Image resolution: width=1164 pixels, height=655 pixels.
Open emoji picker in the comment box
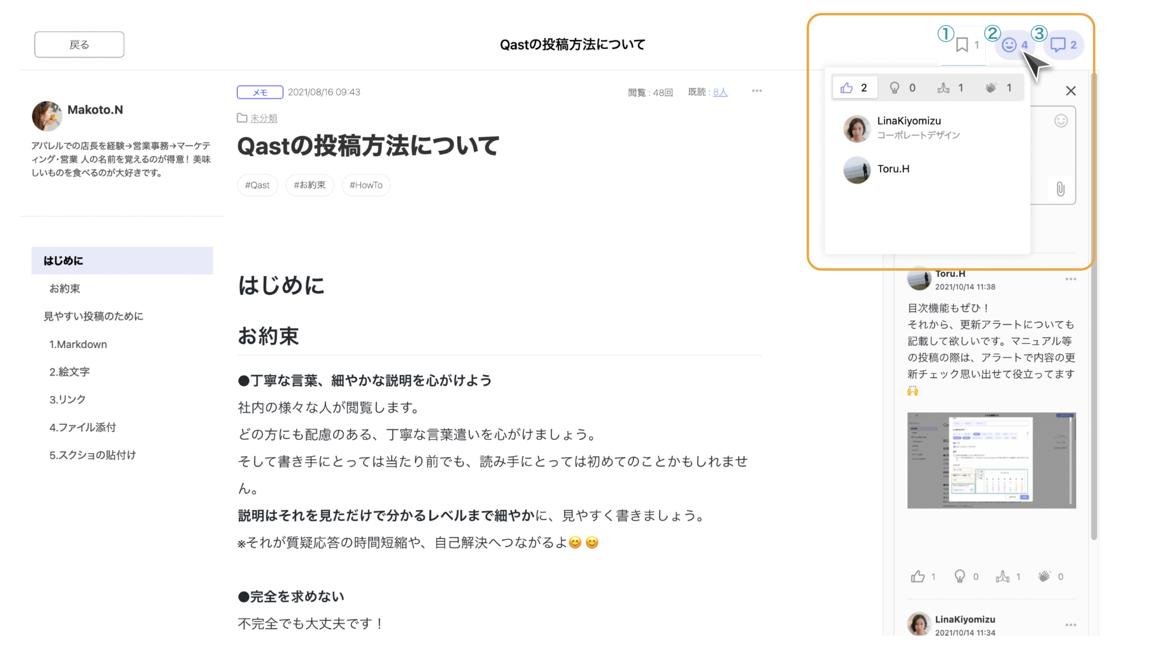[1061, 121]
